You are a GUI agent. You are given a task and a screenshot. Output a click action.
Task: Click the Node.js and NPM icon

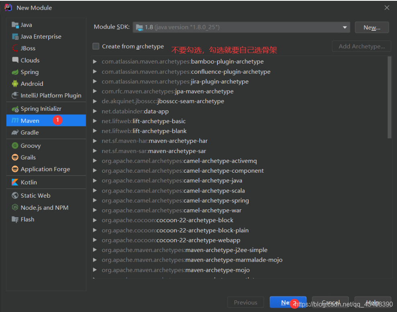(15, 207)
